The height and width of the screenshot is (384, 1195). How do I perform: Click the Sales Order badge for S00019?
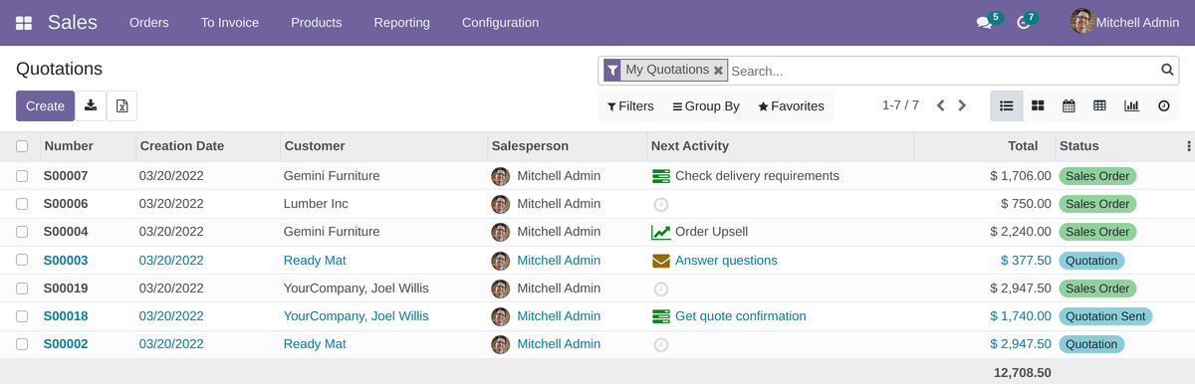tap(1097, 288)
